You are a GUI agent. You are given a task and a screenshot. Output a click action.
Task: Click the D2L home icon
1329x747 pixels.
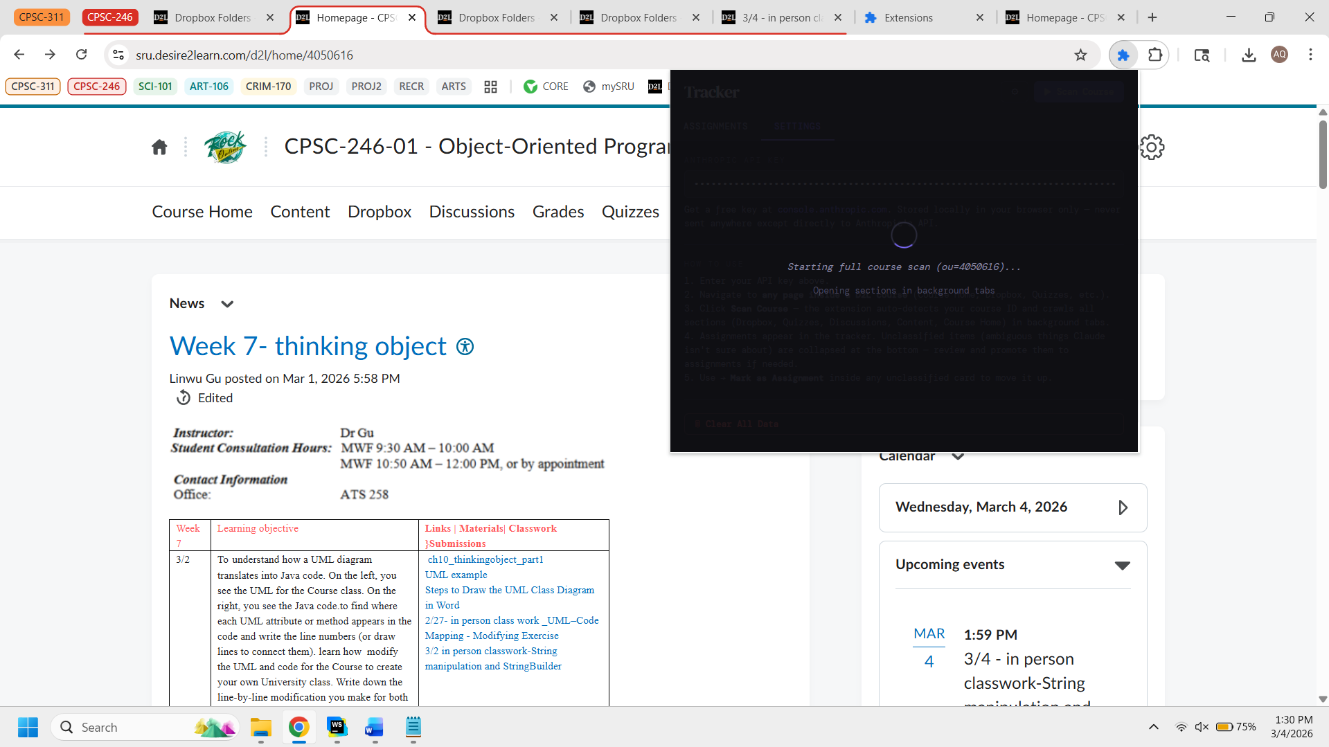(159, 147)
